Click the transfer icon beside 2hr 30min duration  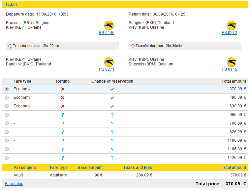pos(133,46)
